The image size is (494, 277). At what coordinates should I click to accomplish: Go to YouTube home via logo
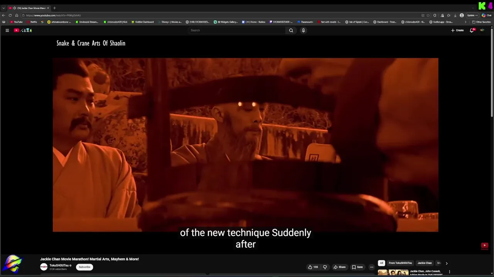23,30
